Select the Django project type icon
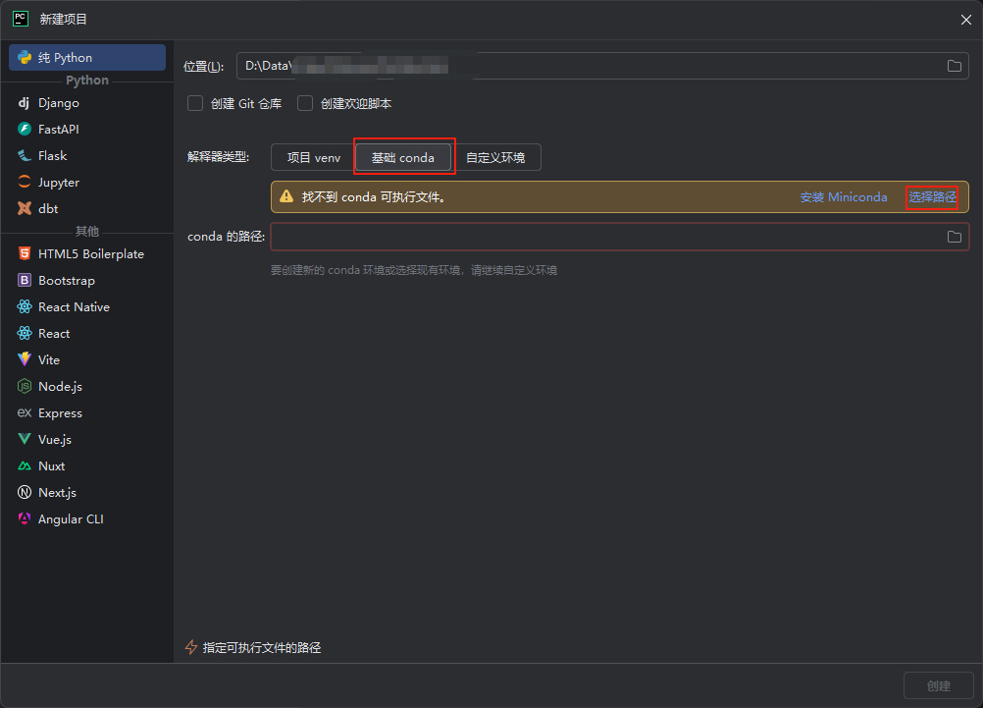Image resolution: width=983 pixels, height=708 pixels. pos(24,102)
